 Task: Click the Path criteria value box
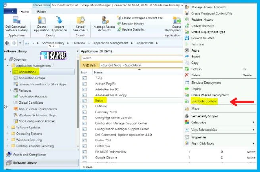coord(141,65)
